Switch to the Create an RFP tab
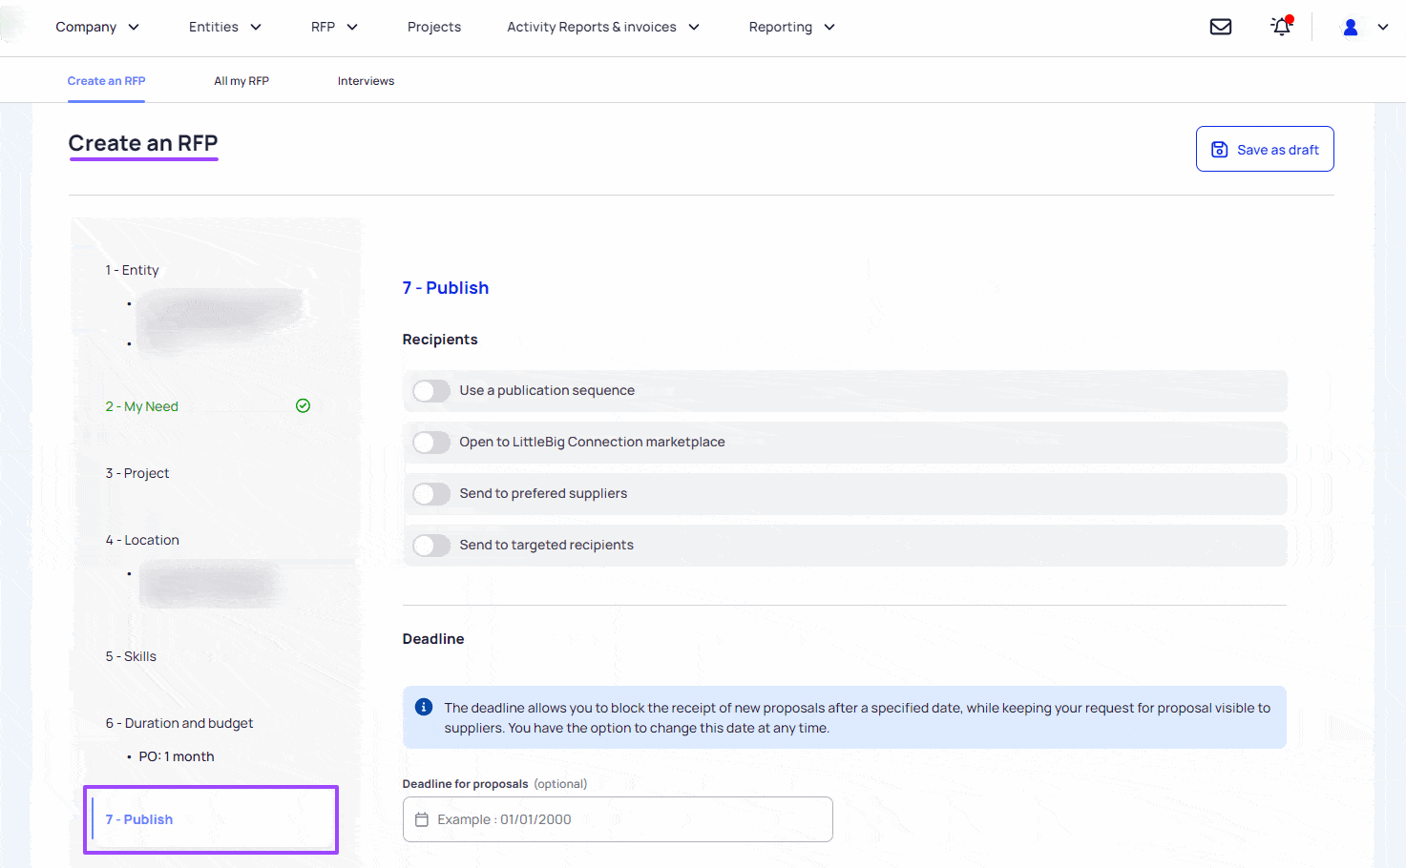The height and width of the screenshot is (868, 1406). (106, 81)
